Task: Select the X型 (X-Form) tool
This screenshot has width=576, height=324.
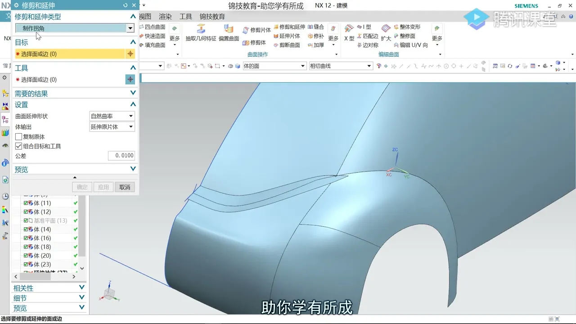Action: 349,36
